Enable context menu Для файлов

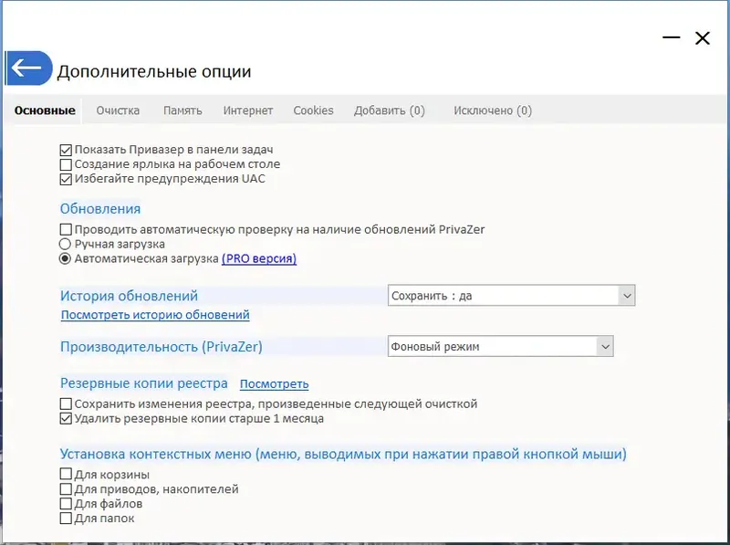(66, 504)
